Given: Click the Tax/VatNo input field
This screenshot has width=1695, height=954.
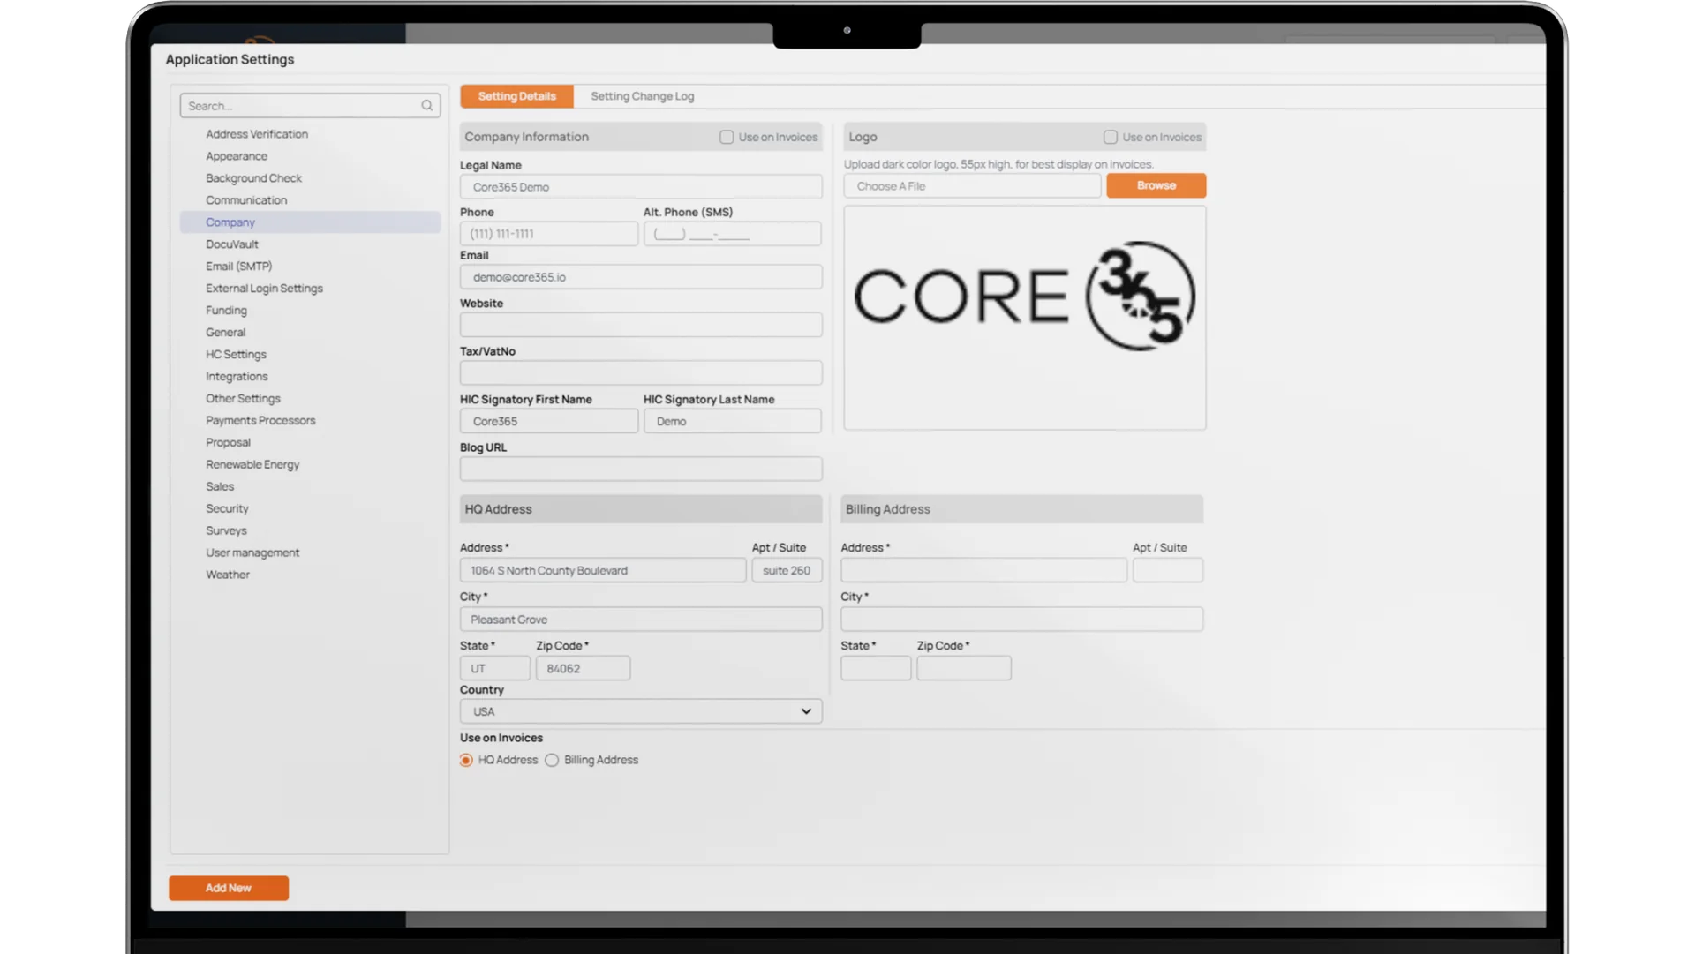Looking at the screenshot, I should click(641, 373).
